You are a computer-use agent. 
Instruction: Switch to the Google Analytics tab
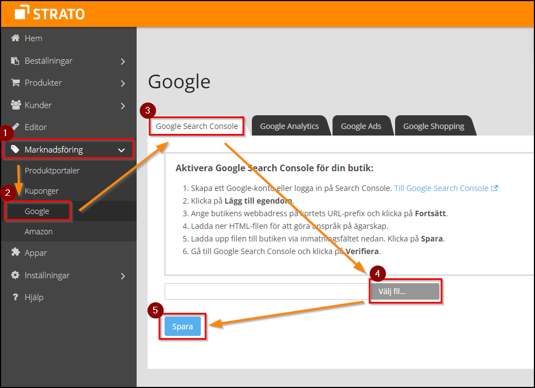click(289, 126)
